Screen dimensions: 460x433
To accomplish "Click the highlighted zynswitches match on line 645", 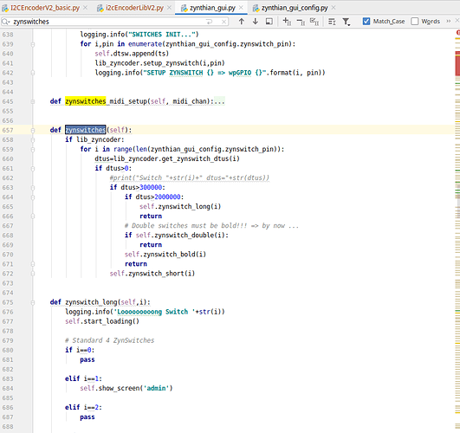I will point(86,101).
